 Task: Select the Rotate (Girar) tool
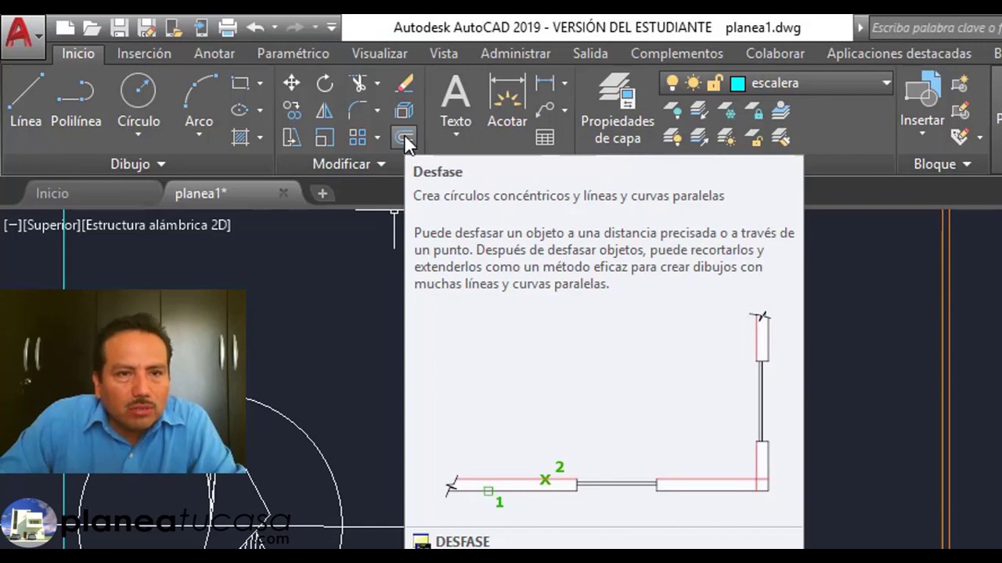point(324,83)
